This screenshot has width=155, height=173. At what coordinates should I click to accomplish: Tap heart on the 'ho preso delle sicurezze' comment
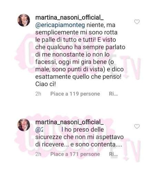[x=137, y=126]
